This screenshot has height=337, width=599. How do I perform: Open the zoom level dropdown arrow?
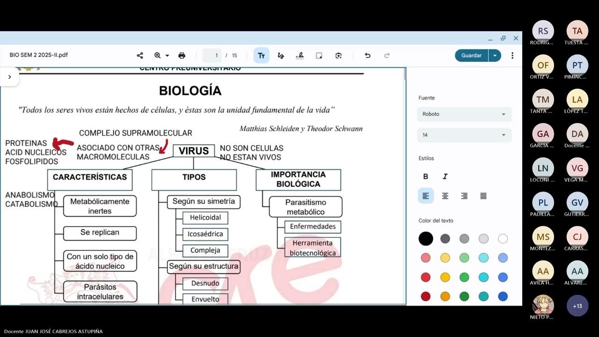[167, 56]
